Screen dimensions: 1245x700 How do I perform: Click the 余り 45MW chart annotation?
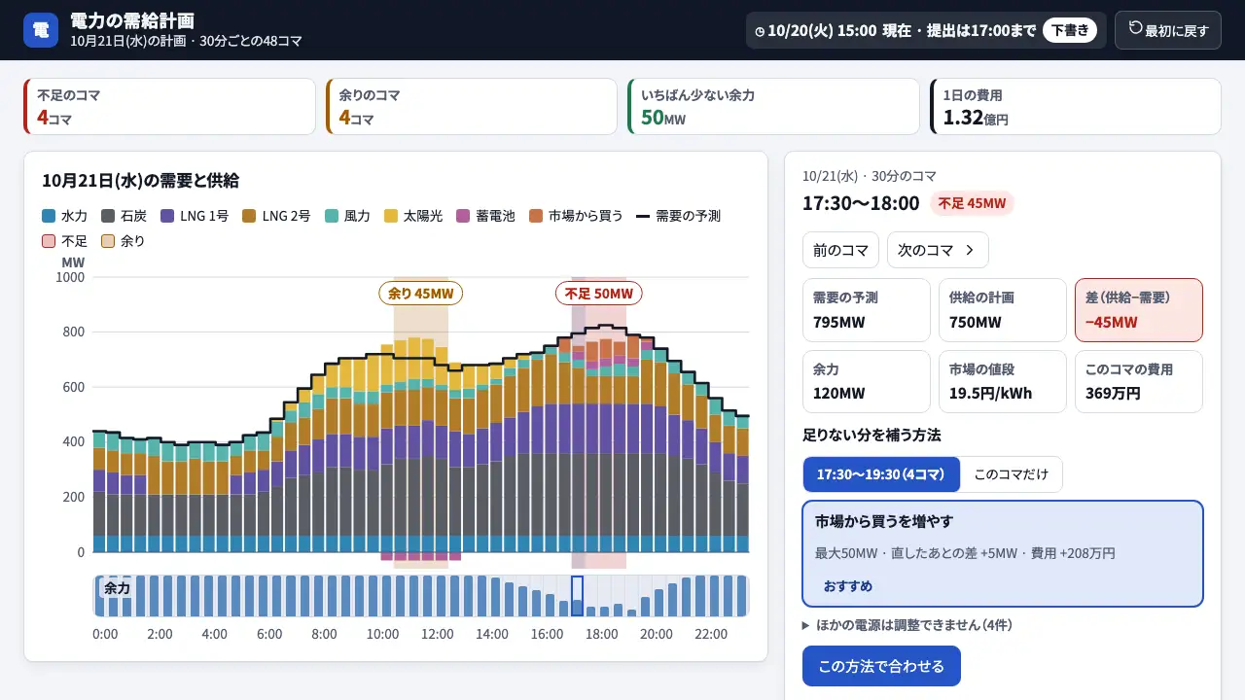click(x=420, y=293)
